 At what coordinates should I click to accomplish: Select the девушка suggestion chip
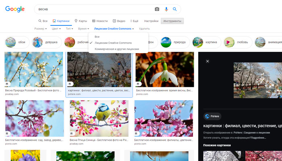[46, 42]
